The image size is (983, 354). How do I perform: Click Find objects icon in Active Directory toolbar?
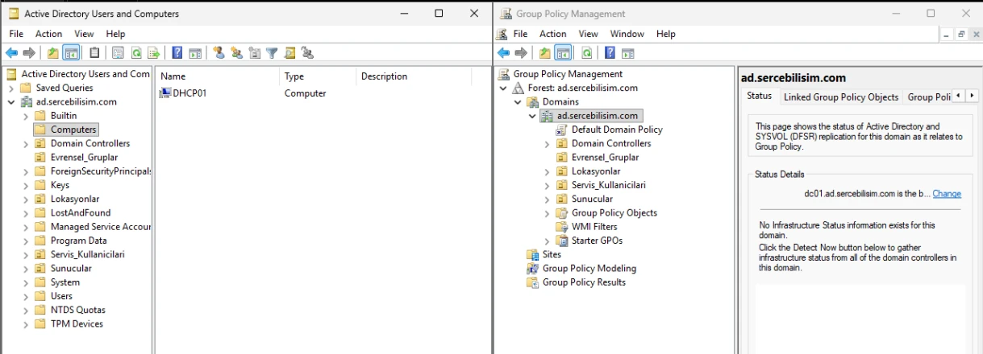[289, 53]
